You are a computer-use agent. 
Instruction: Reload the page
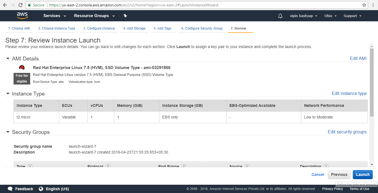[x=20, y=5]
